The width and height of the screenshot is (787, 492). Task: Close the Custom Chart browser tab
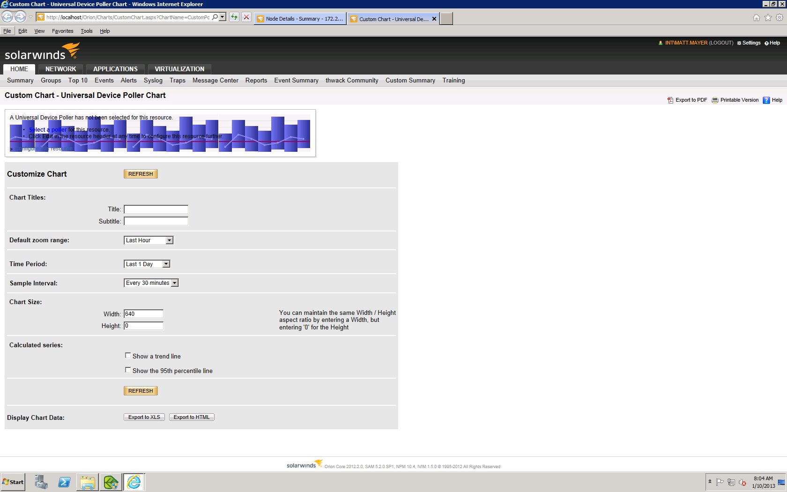(x=434, y=19)
